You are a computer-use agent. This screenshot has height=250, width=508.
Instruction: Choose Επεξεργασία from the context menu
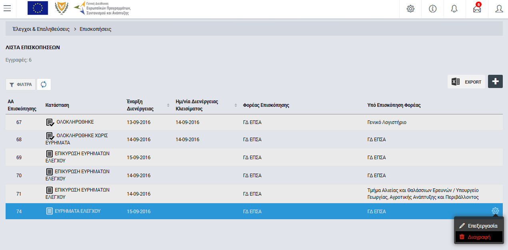pos(479,226)
